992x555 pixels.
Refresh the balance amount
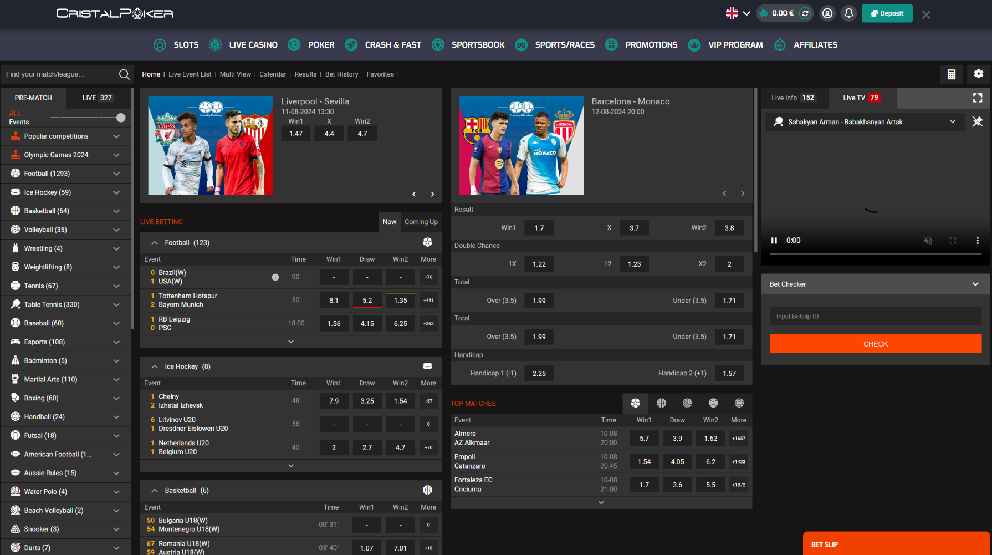point(805,13)
